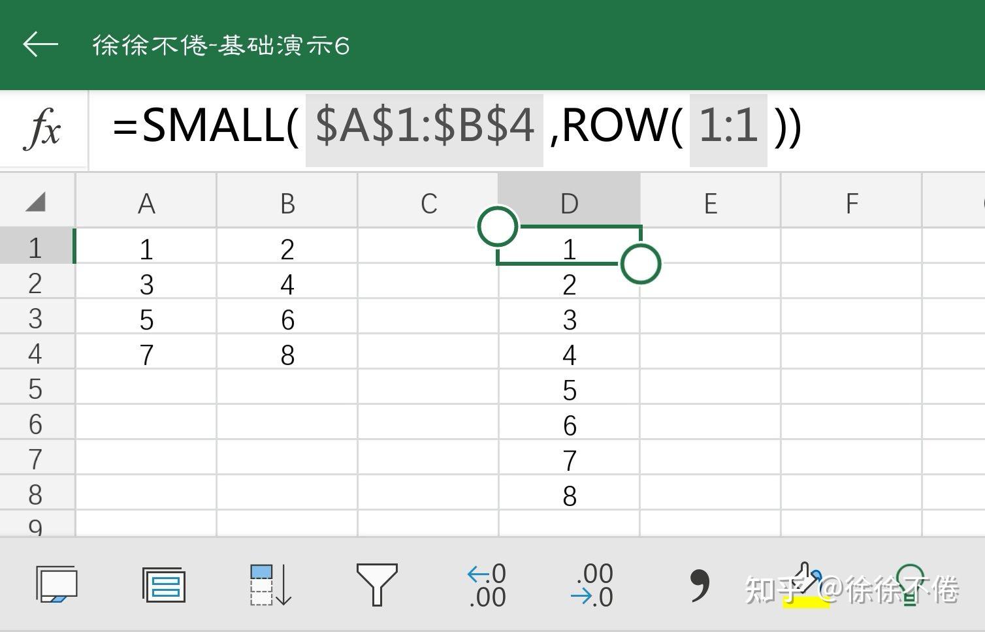This screenshot has width=985, height=632.
Task: Tap cell D5 showing 5
Action: (570, 387)
